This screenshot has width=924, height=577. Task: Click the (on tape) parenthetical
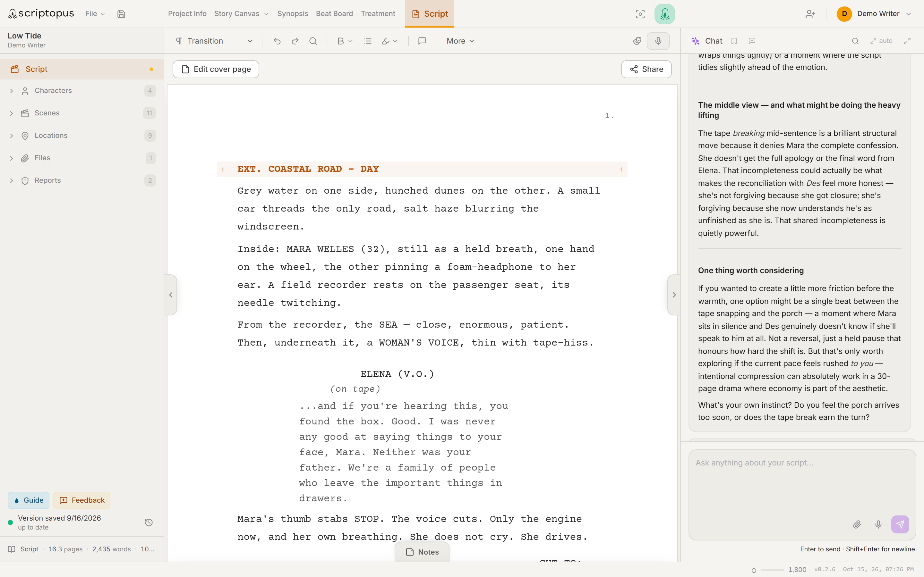click(x=355, y=389)
